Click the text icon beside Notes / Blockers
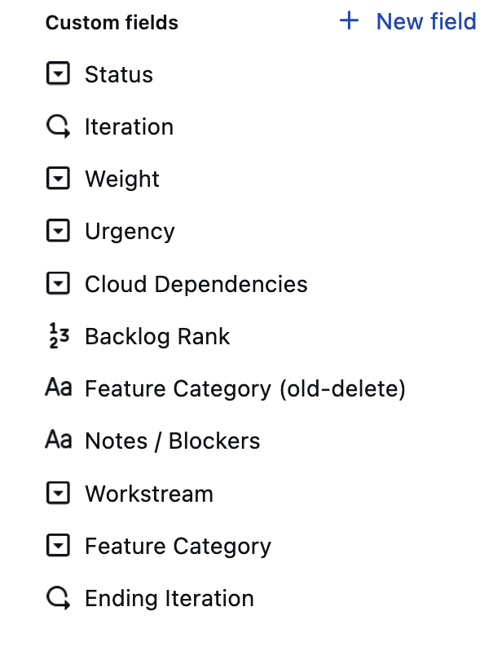 point(58,441)
